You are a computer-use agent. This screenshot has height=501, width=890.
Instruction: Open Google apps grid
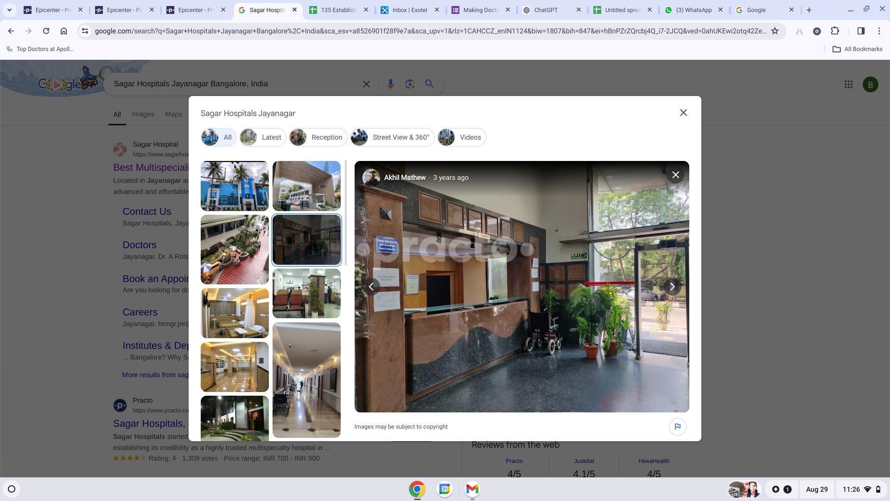[x=848, y=84]
